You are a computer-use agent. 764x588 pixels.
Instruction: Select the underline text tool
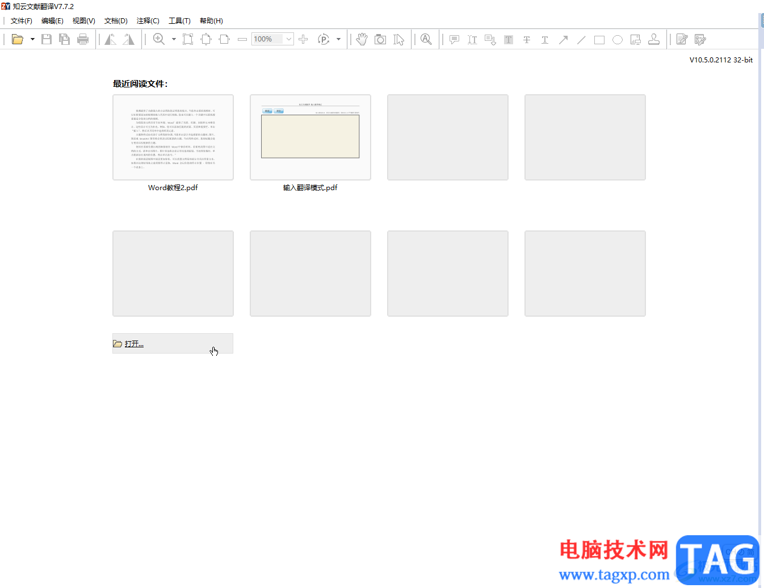(x=545, y=39)
